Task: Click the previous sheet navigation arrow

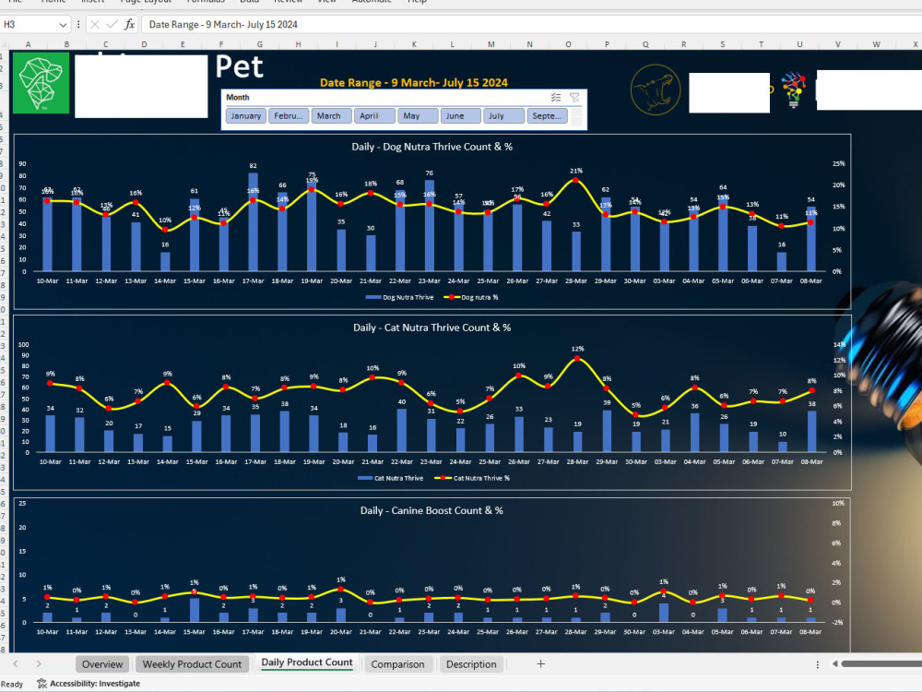Action: (x=16, y=663)
